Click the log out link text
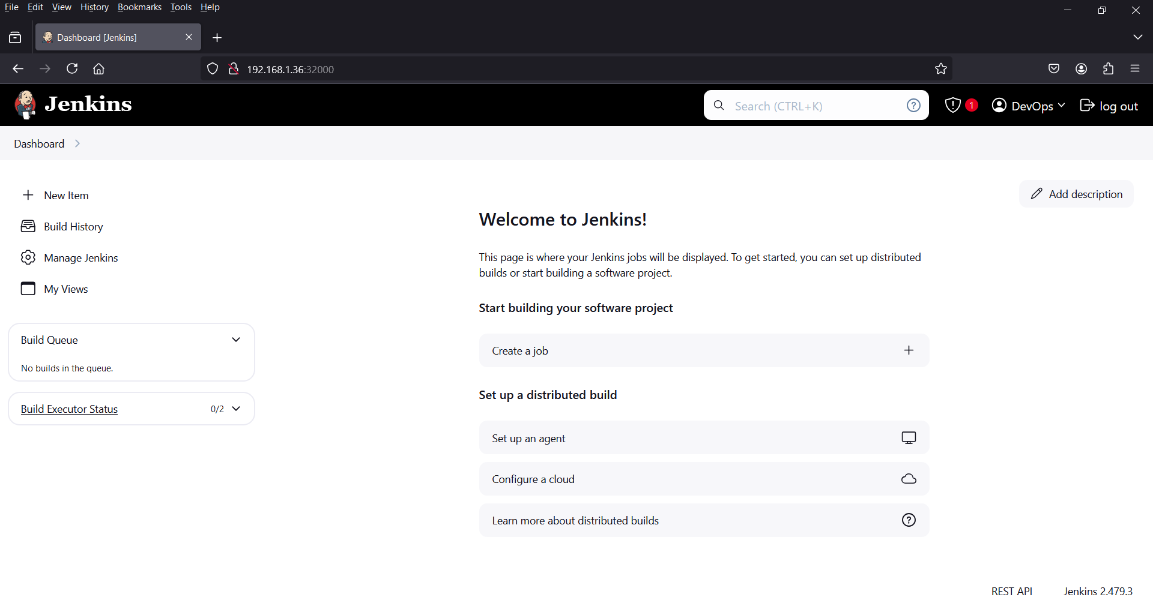This screenshot has width=1153, height=612. click(1119, 106)
